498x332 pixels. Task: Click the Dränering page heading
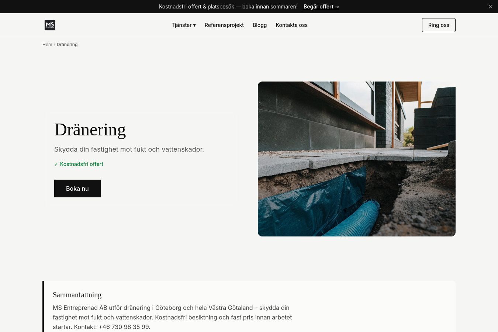90,130
